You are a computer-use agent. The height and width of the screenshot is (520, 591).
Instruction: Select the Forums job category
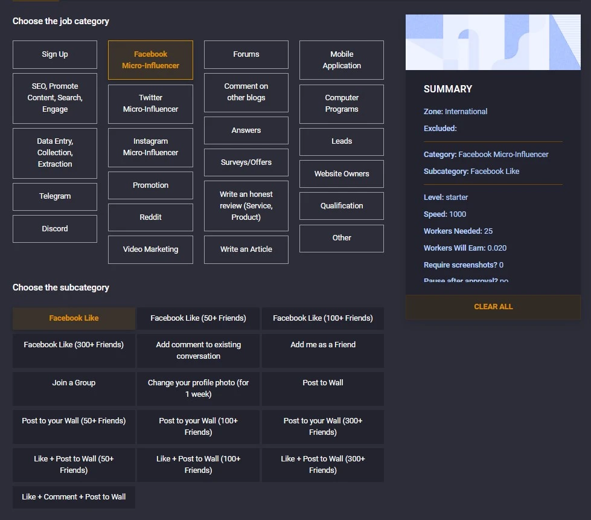click(x=246, y=54)
